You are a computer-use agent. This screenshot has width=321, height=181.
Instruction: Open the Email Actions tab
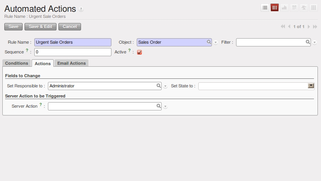71,63
